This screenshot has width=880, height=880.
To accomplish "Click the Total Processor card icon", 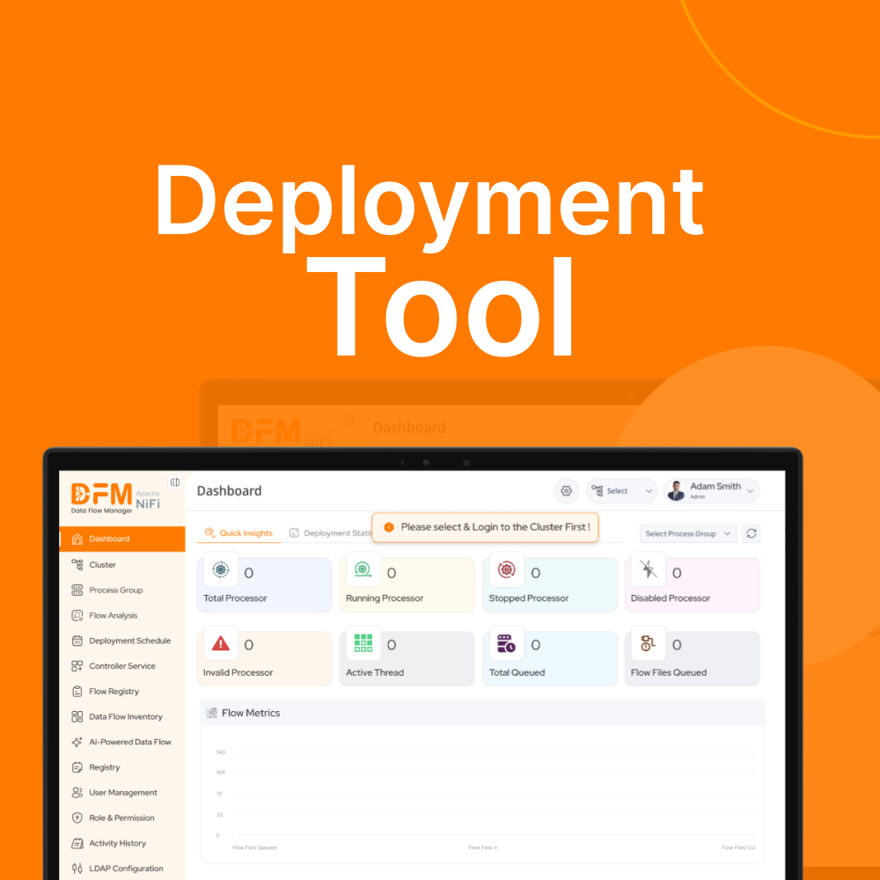I will click(221, 569).
